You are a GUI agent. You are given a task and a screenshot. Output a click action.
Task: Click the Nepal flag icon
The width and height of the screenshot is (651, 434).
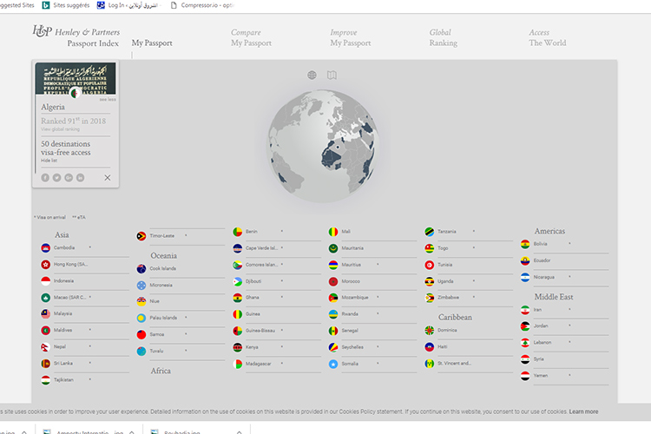pos(46,347)
